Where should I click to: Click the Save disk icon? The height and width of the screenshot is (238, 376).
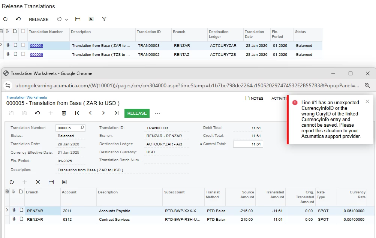pos(24,113)
